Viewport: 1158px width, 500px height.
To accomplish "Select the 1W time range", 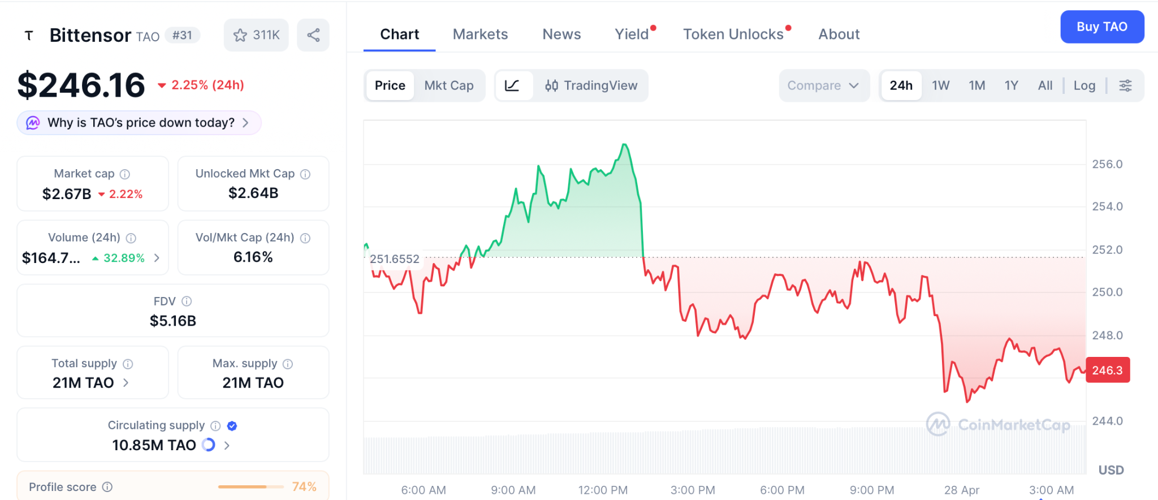I will [x=940, y=85].
